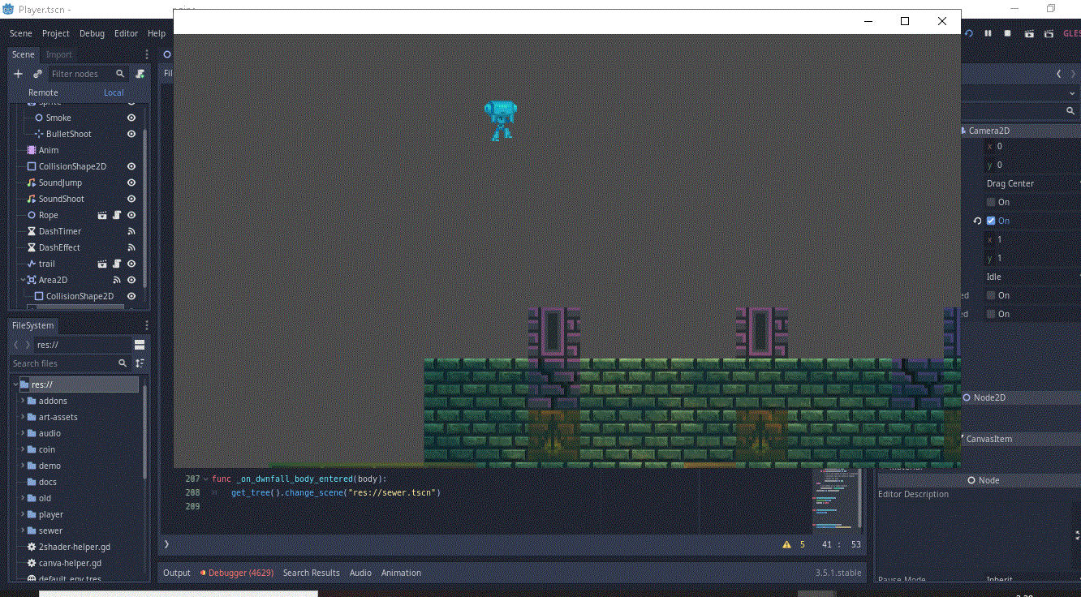Switch to the Local scene tree
Screen dimensions: 1081x597
coord(114,92)
